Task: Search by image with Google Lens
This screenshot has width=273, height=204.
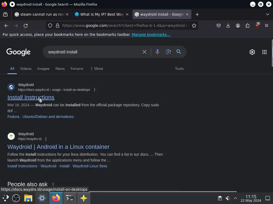Action: (x=168, y=52)
